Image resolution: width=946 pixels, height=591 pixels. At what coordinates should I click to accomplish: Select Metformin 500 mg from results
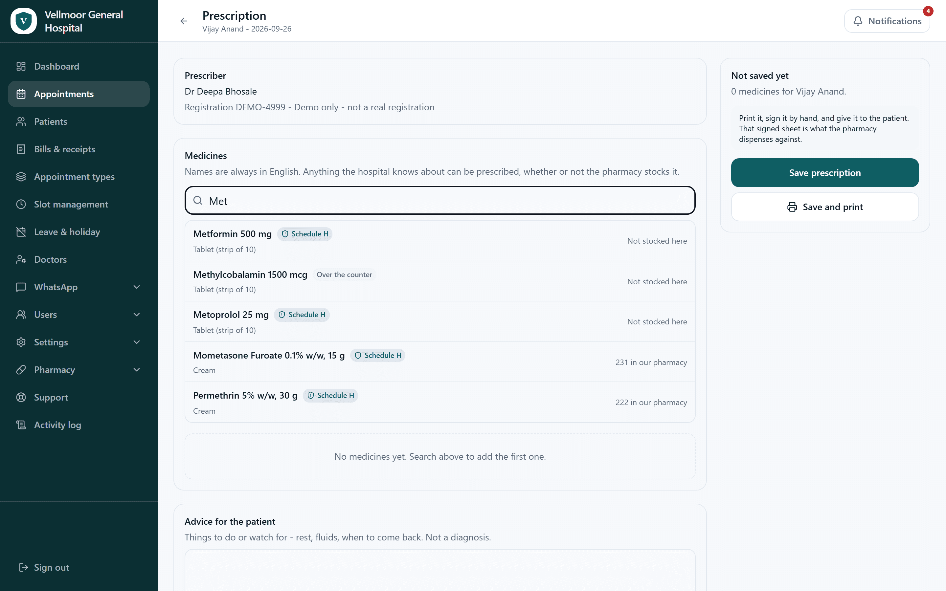tap(440, 241)
